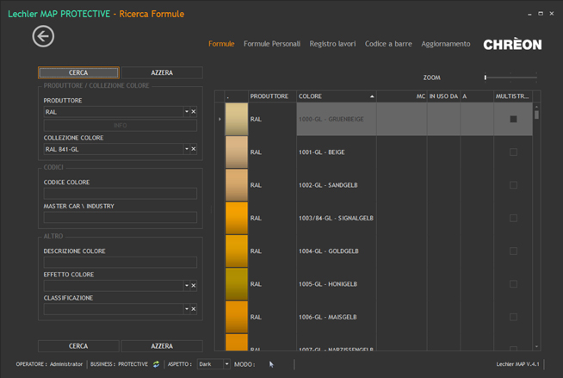Screen dimensions: 563x378
Task: Select the 1004-GL Goldgelb color swatch
Action: click(x=236, y=251)
